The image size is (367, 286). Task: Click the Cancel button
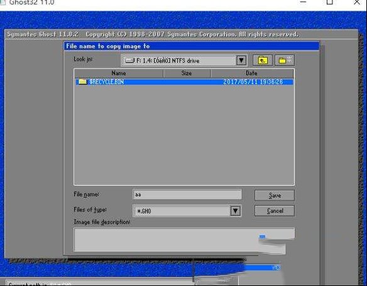pyautogui.click(x=275, y=211)
